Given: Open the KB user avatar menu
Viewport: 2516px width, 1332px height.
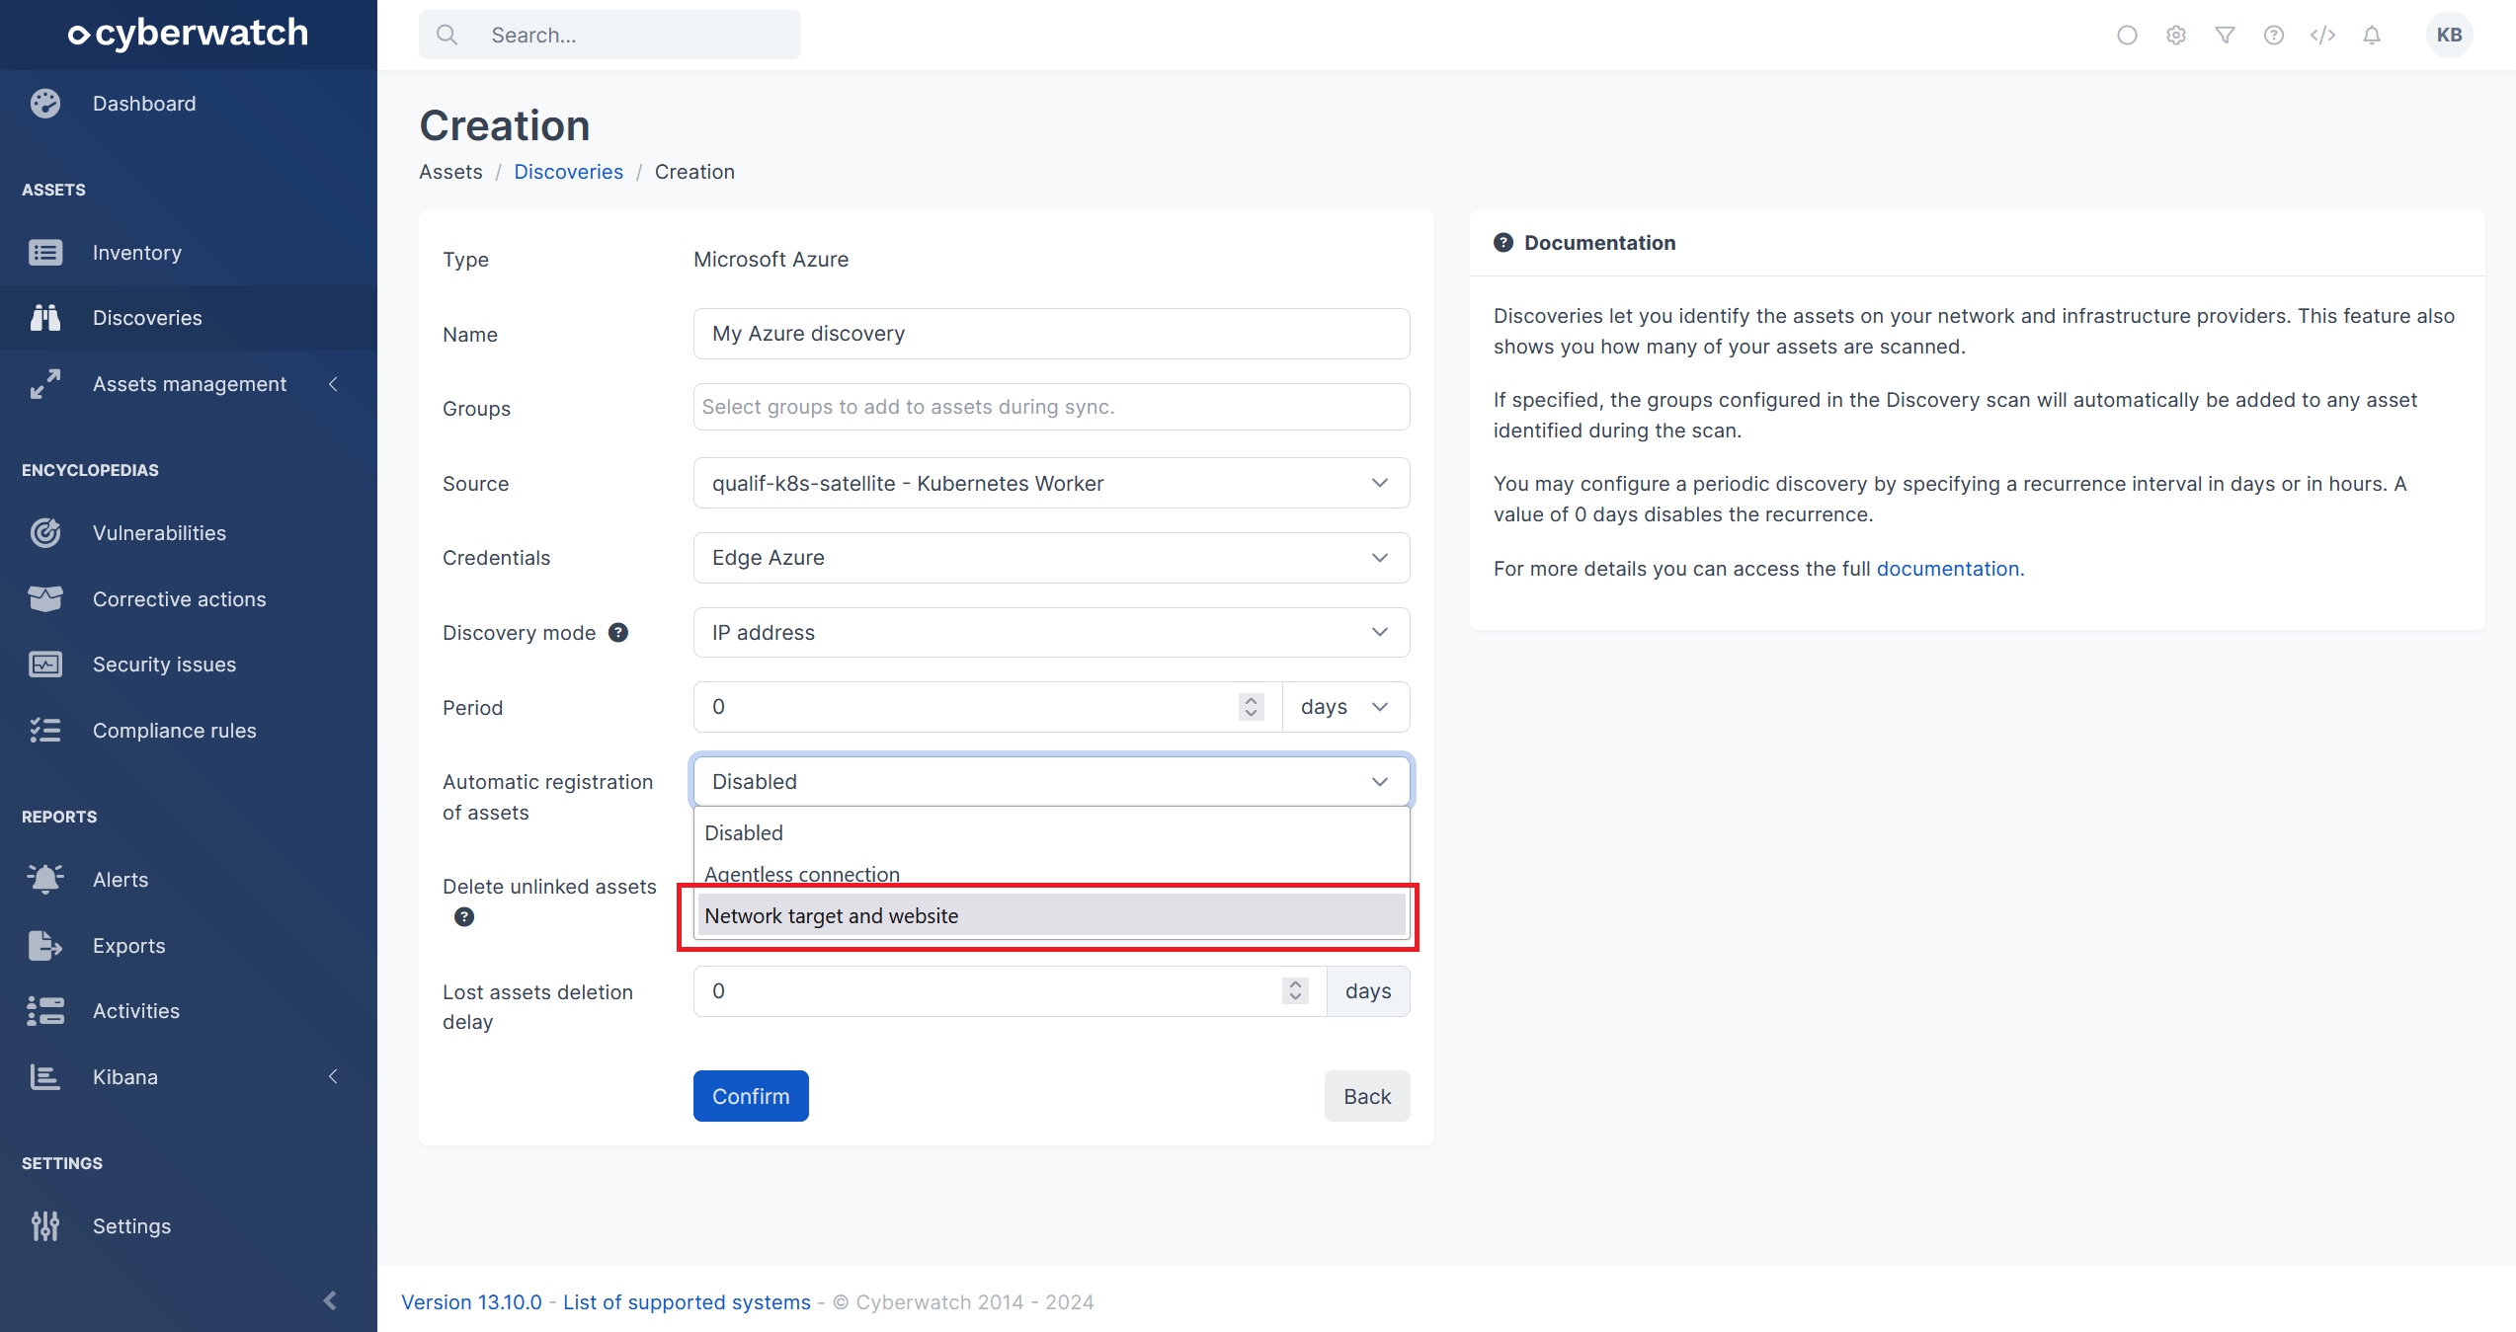Looking at the screenshot, I should coord(2449,36).
